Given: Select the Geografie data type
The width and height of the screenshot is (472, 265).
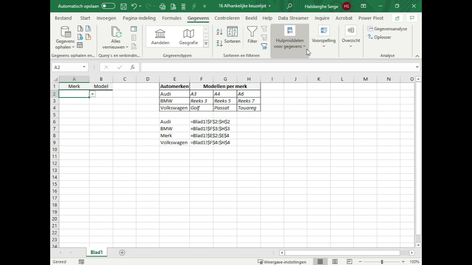Looking at the screenshot, I should tap(188, 37).
